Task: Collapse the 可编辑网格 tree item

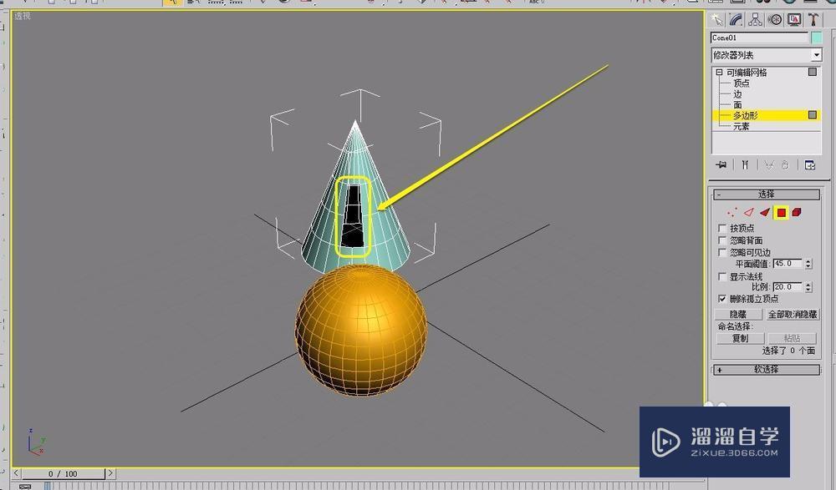Action: (x=717, y=73)
